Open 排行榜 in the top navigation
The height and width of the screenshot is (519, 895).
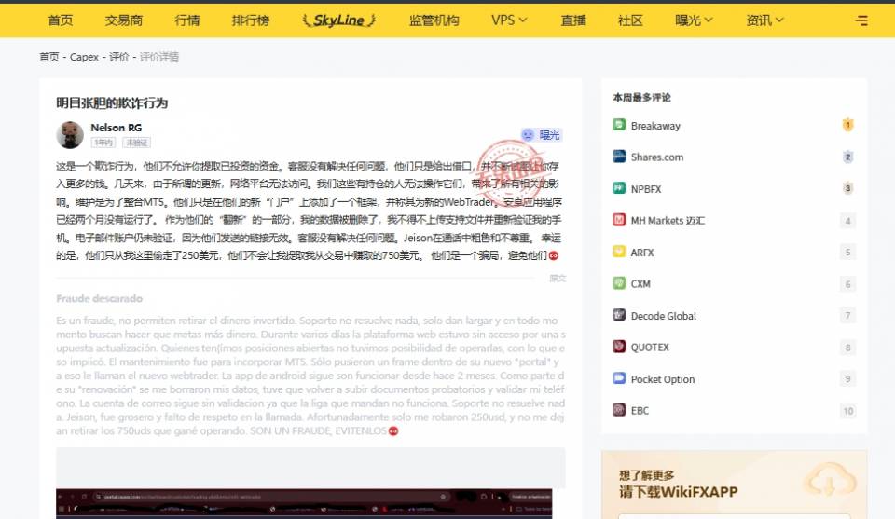251,20
